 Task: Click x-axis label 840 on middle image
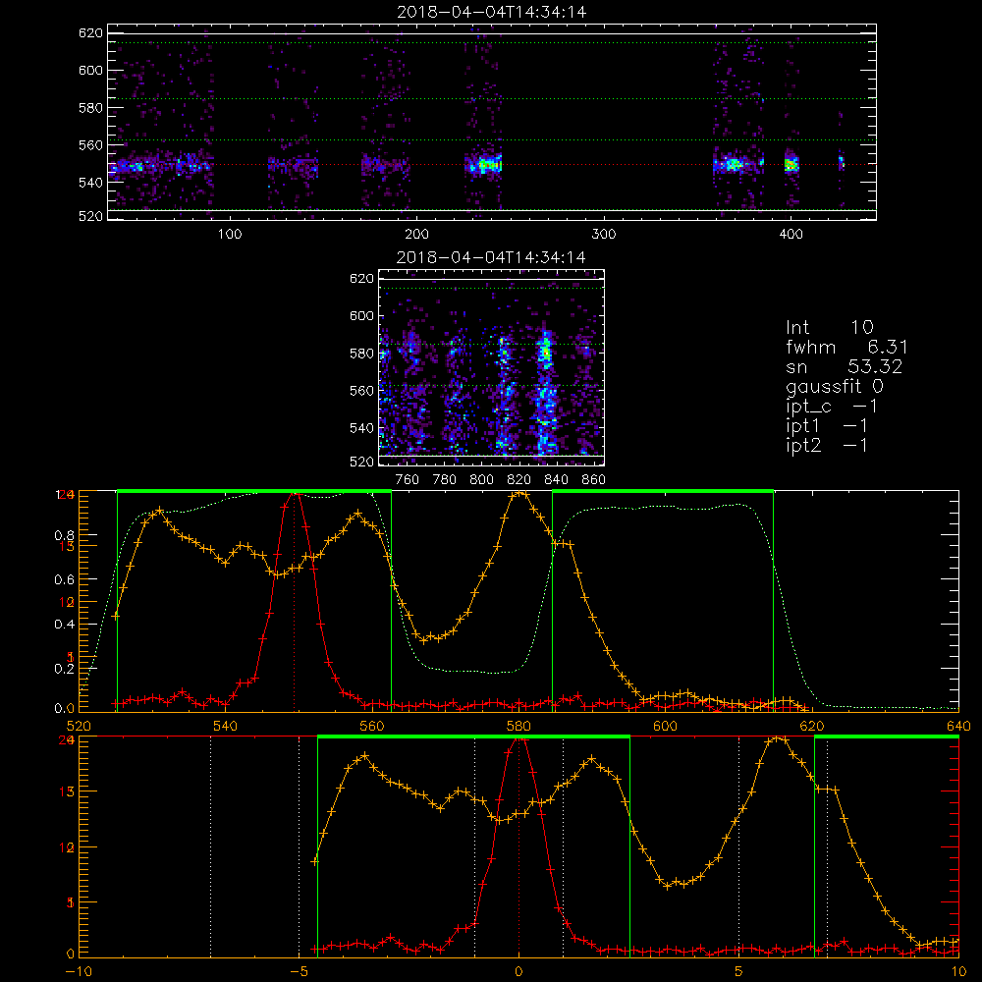click(x=556, y=480)
